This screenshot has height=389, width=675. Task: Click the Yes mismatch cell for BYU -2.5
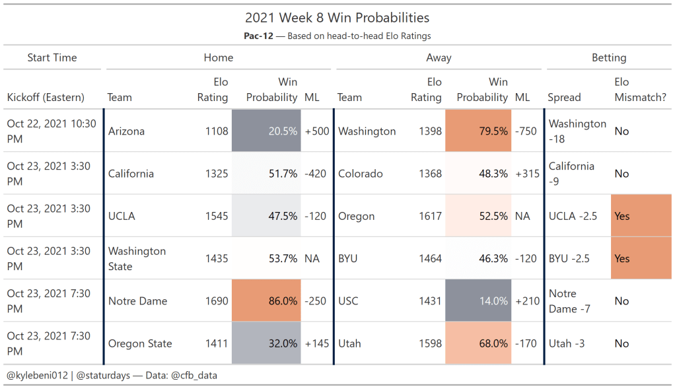point(641,258)
